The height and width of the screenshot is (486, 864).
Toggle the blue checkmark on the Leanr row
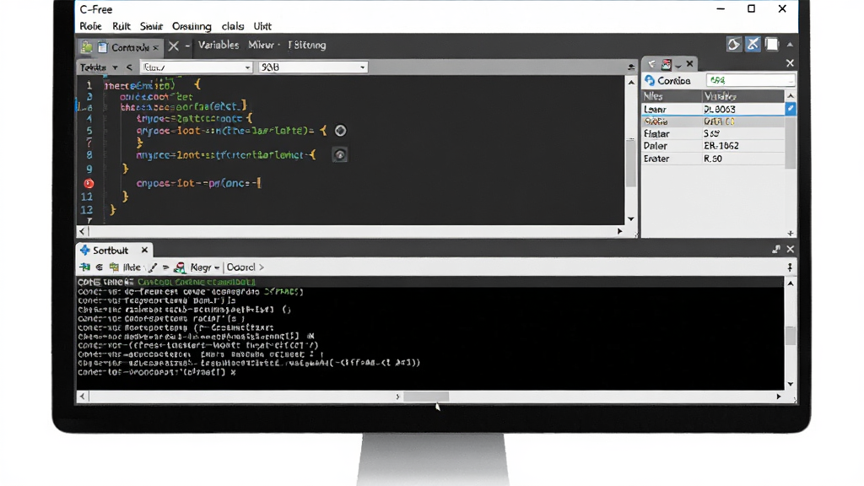pos(790,109)
